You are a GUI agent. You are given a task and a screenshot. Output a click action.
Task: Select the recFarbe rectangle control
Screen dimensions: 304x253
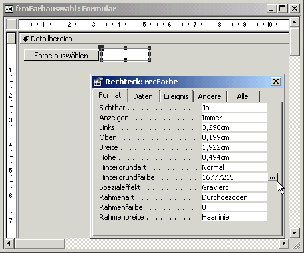(125, 54)
